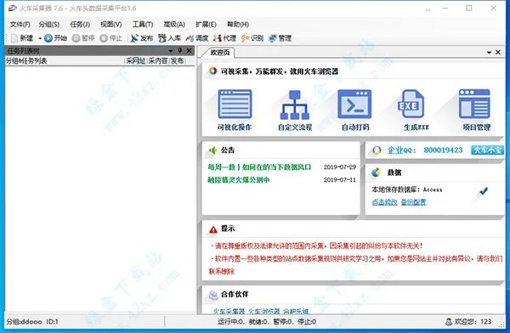This screenshot has width=510, height=333.
Task: Click the 采内容 column header
Action: [158, 61]
